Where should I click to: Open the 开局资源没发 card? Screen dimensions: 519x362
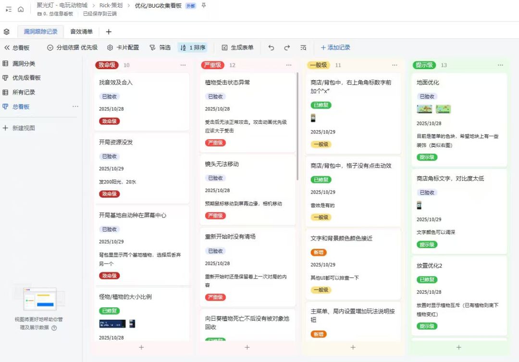pyautogui.click(x=142, y=168)
